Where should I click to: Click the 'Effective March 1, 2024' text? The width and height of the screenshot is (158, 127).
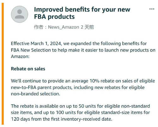click(x=36, y=44)
